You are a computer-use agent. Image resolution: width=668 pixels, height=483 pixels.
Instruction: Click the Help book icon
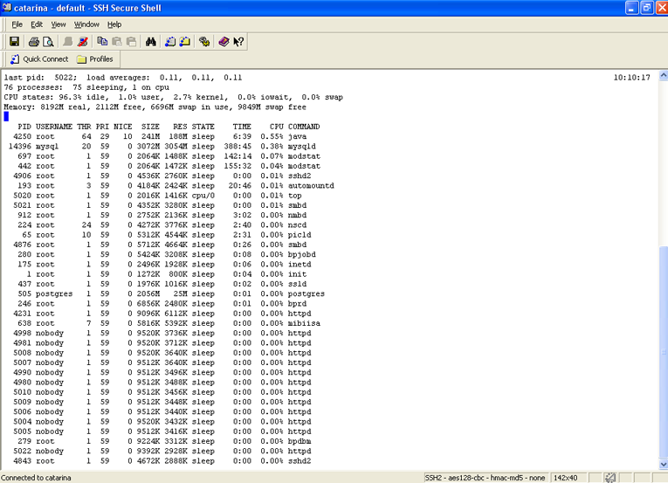(224, 41)
